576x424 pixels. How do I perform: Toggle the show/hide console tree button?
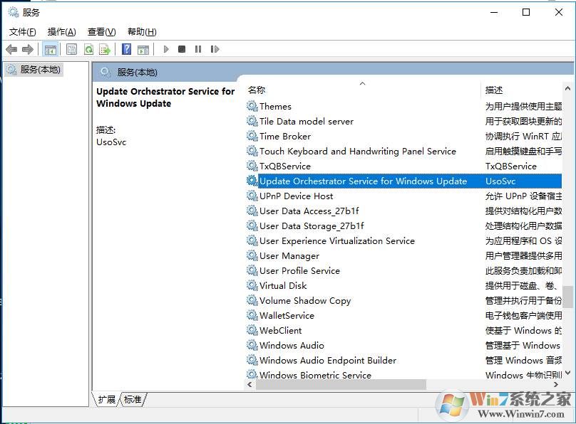50,49
